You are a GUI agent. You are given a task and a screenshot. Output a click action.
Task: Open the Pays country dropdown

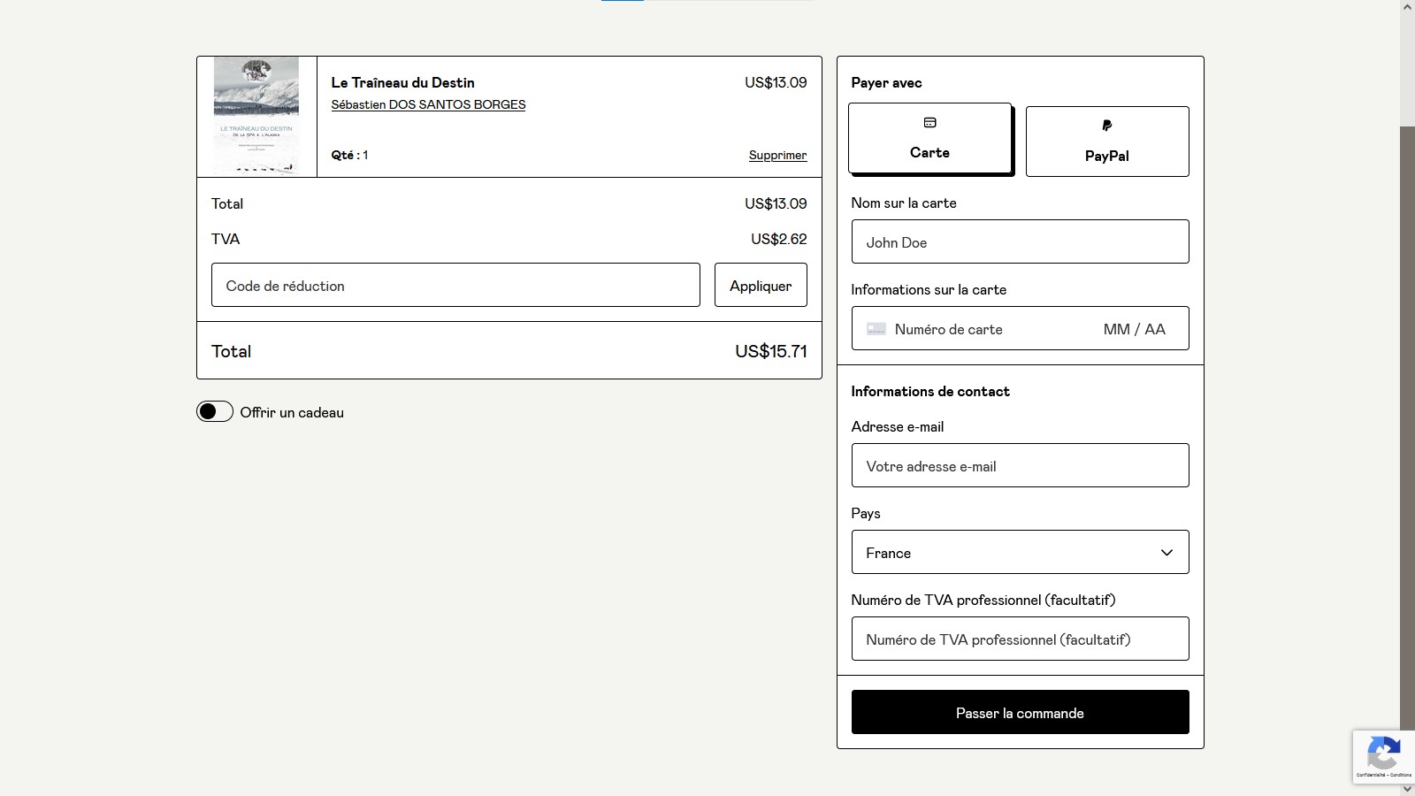(1019, 553)
